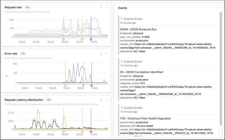
Task: Click 'Requests/sec processed by the service' subtitle
Action: (x=27, y=12)
